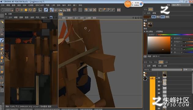
Task: Select the Brush tool in left toolbar
Action: pos(2,40)
